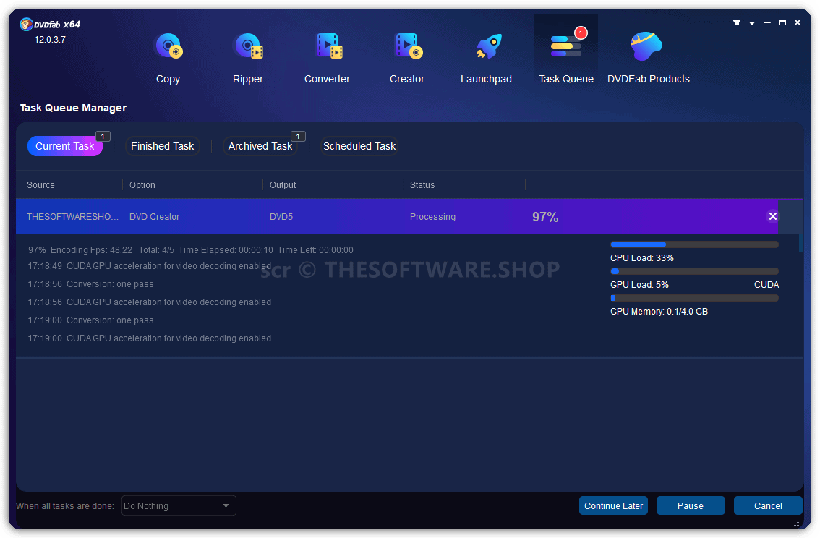The width and height of the screenshot is (820, 538).
Task: Click the CPU Load progress bar
Action: [x=694, y=244]
